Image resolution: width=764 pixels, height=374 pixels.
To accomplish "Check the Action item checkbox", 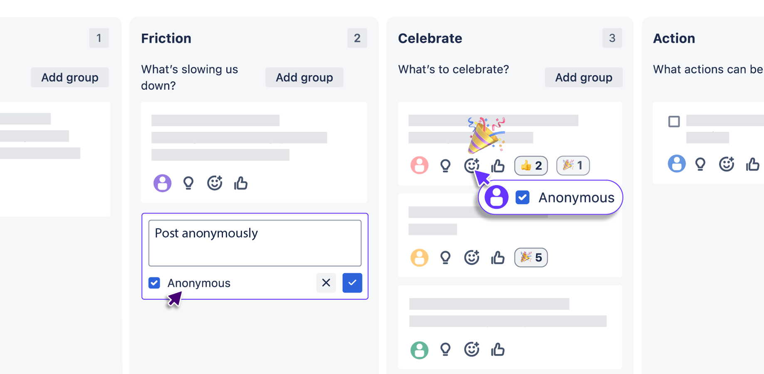I will coord(674,121).
